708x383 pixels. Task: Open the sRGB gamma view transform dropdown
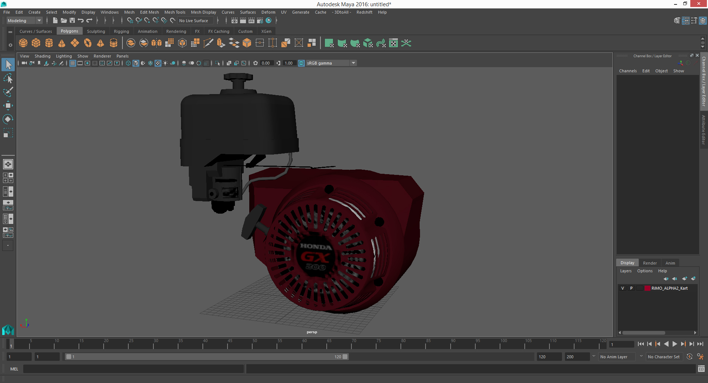tap(331, 63)
